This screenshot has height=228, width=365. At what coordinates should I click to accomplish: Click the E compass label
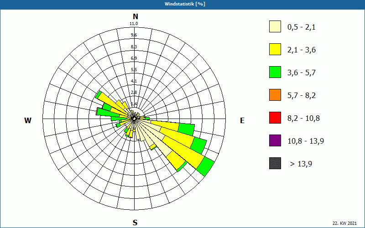pos(242,120)
